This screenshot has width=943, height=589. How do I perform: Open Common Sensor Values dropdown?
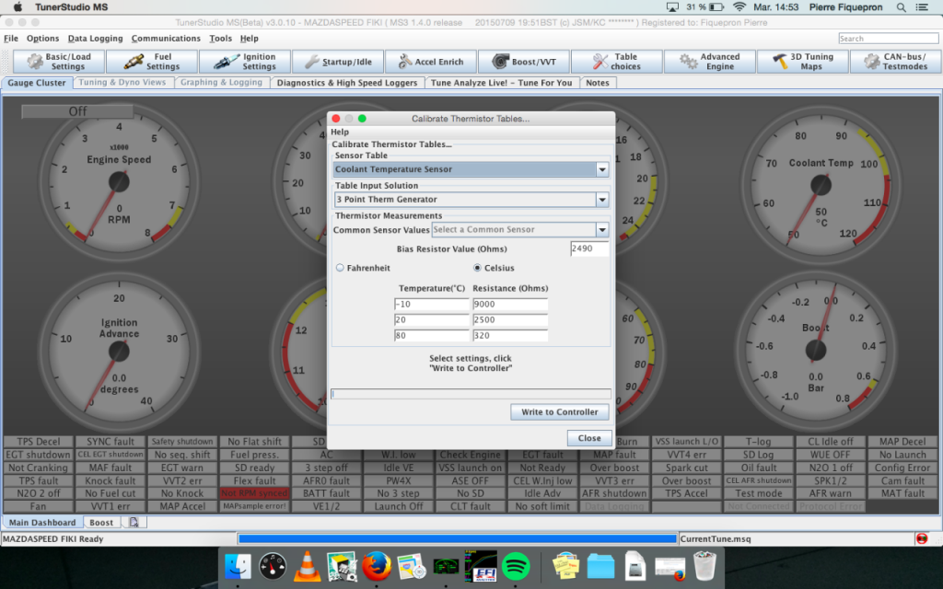(520, 229)
